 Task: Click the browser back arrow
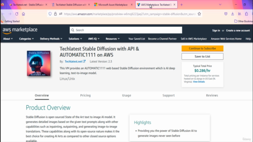[x=3, y=14]
